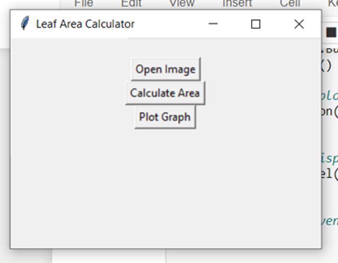The width and height of the screenshot is (338, 263).
Task: Click the code line showing parentheses beside the window
Action: [326, 66]
